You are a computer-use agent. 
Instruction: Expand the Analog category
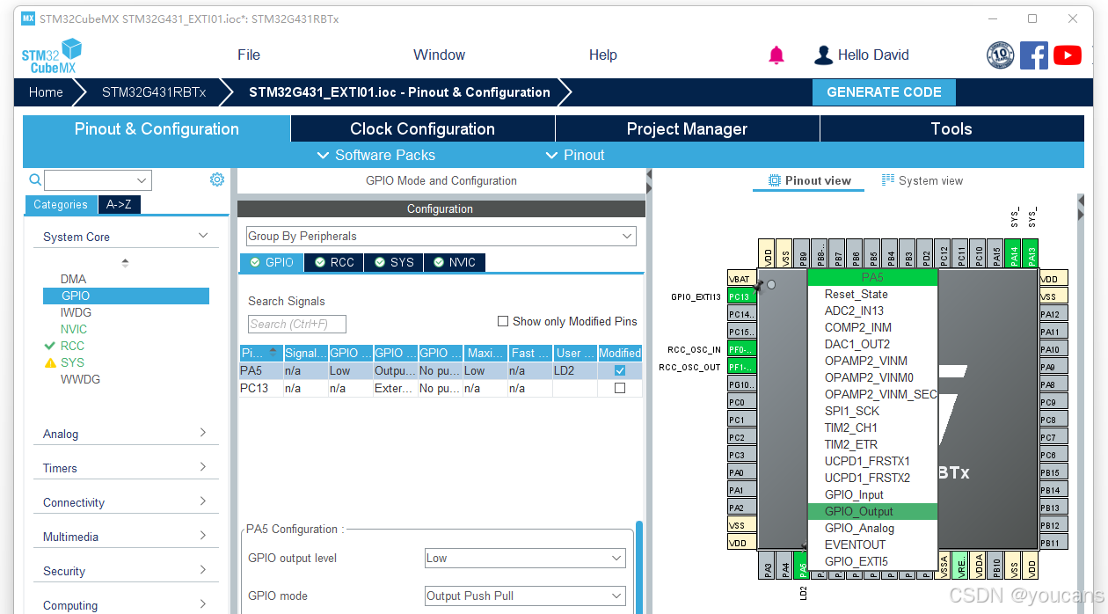coord(203,433)
